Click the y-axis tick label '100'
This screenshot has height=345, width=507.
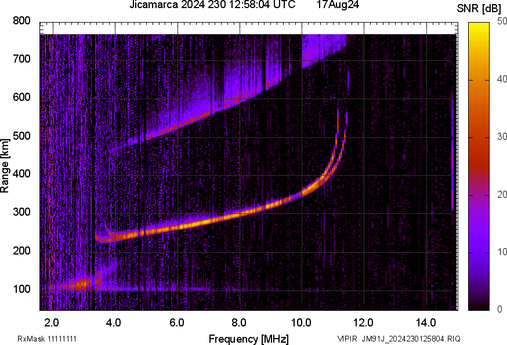[21, 289]
